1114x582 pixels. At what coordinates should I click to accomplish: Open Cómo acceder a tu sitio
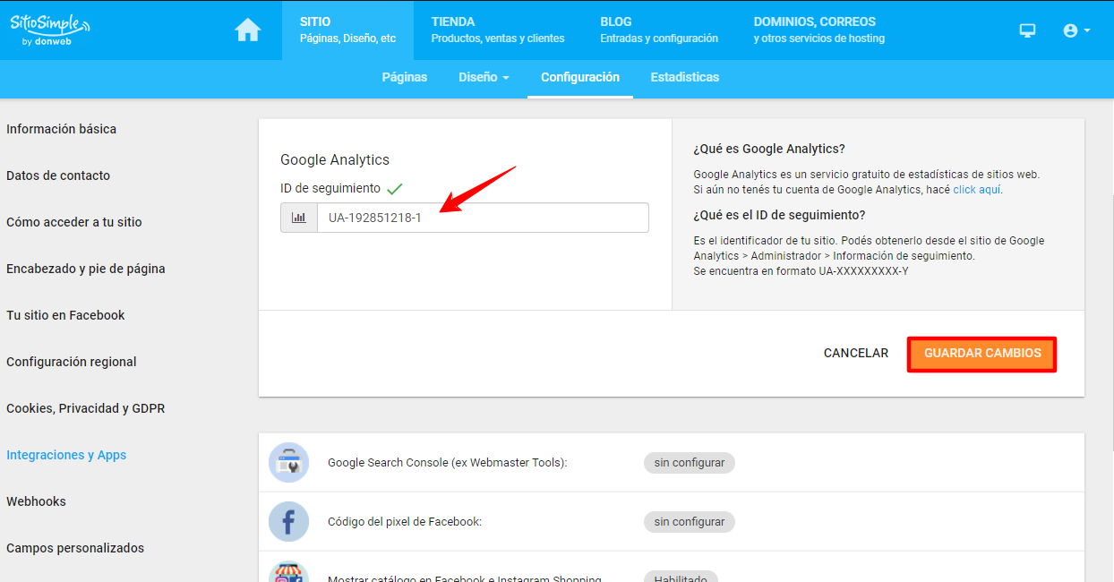coord(74,222)
